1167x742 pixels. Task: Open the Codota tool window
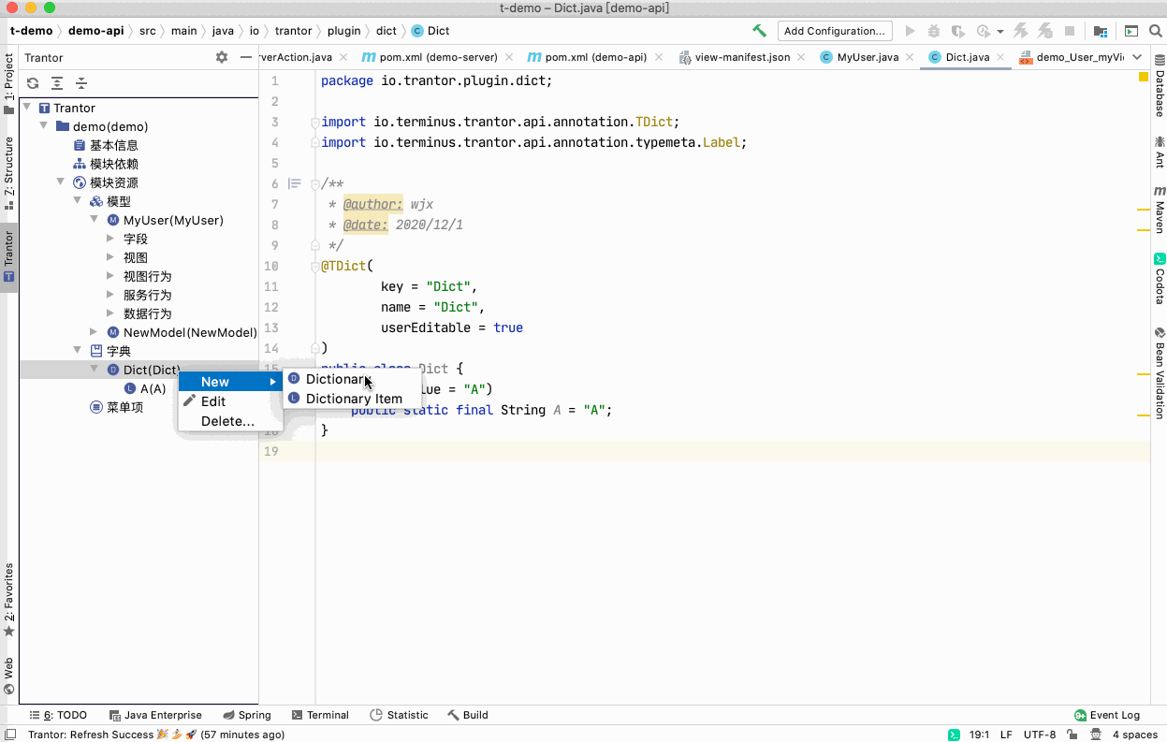click(x=1159, y=279)
